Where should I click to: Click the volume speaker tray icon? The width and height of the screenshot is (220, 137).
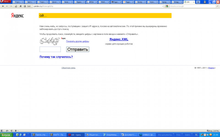click(x=208, y=135)
